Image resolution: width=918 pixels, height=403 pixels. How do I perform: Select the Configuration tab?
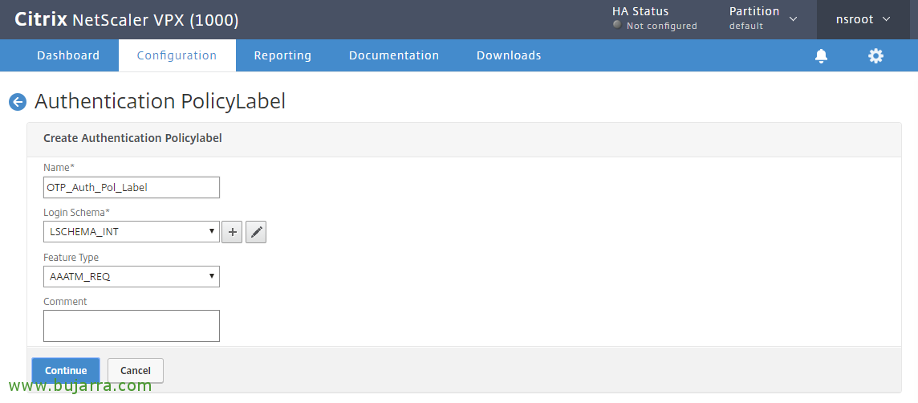click(x=177, y=55)
